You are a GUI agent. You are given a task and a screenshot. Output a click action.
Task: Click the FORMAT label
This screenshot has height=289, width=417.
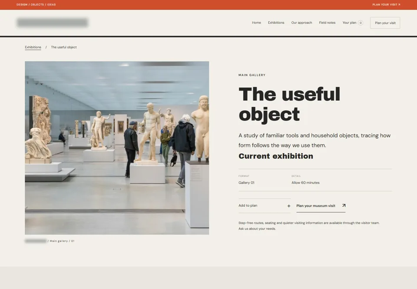coord(244,176)
